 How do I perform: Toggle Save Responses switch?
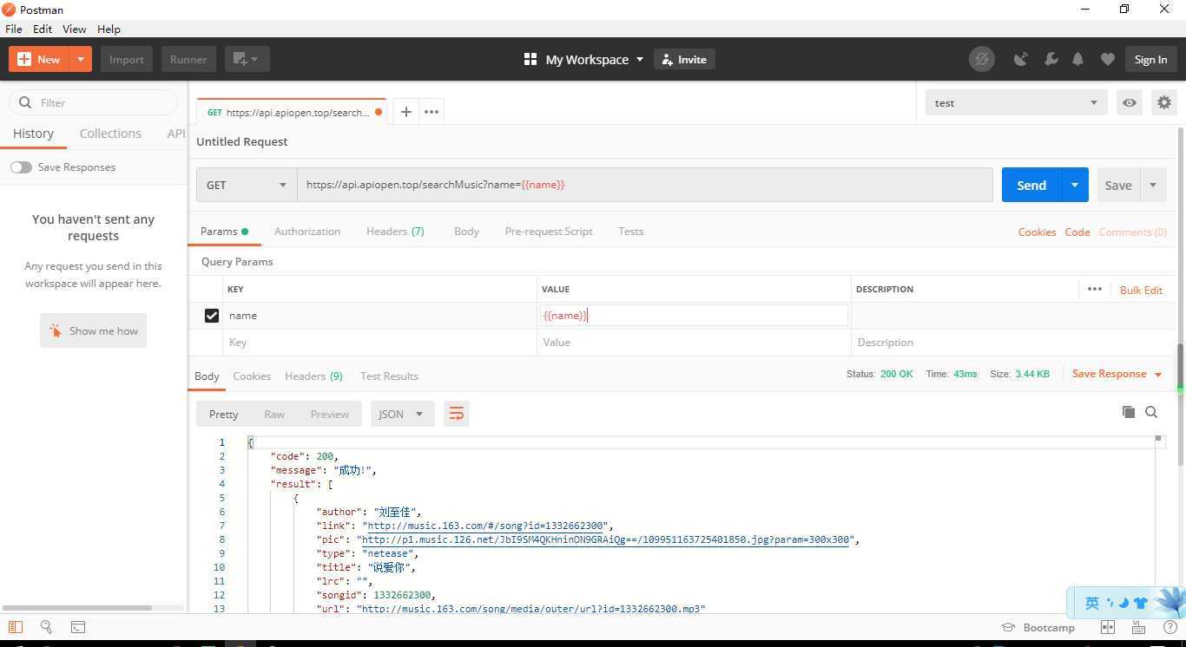click(x=21, y=167)
